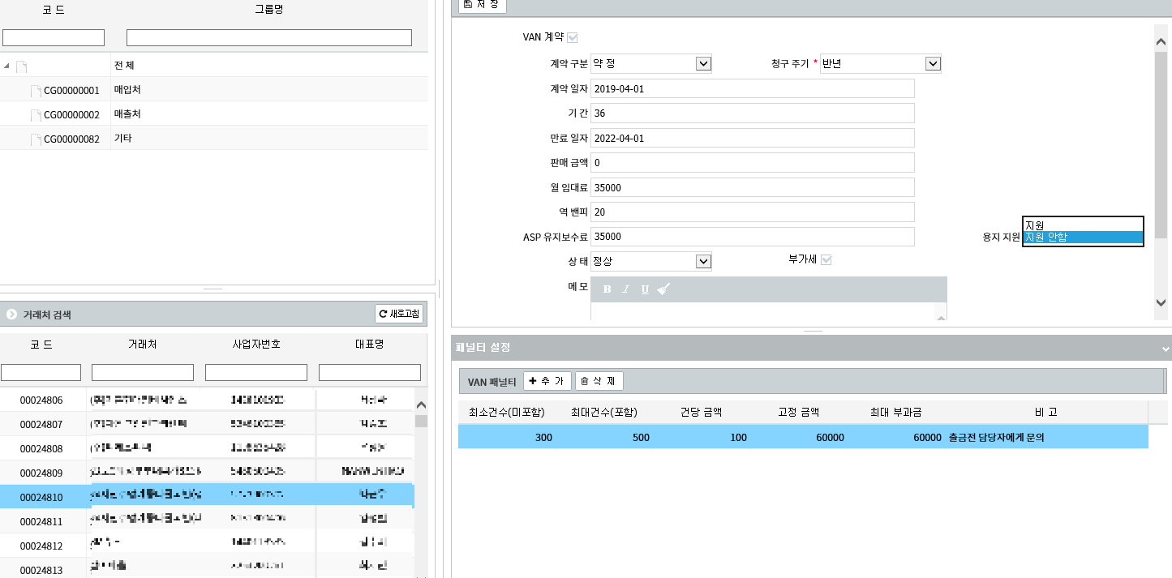Click the Bold icon in memo editor
The width and height of the screenshot is (1172, 578).
click(x=607, y=289)
